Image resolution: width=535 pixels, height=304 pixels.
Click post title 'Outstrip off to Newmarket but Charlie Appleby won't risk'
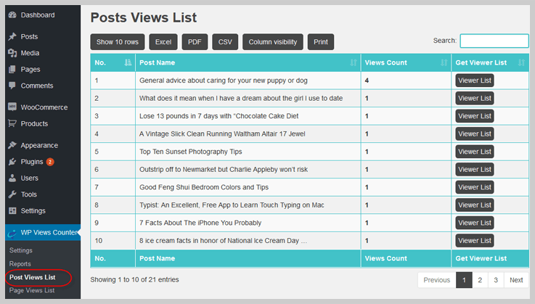point(224,170)
